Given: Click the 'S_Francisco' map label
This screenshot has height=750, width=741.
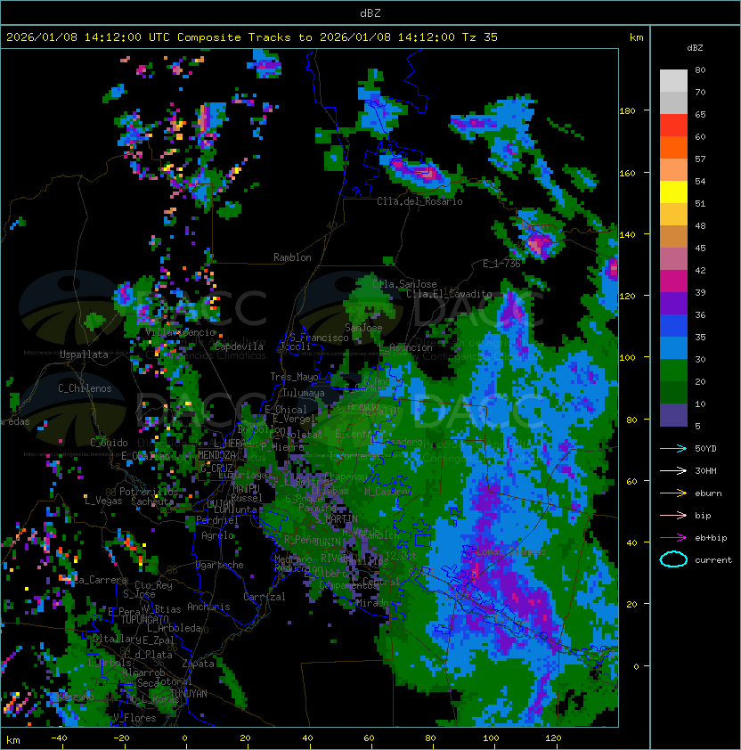Looking at the screenshot, I should coord(319,338).
